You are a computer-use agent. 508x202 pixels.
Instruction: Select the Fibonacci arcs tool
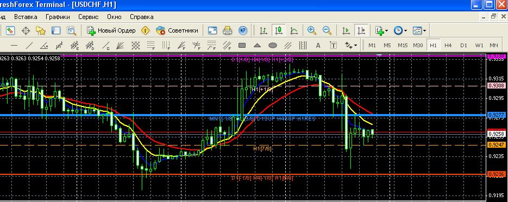[196, 45]
